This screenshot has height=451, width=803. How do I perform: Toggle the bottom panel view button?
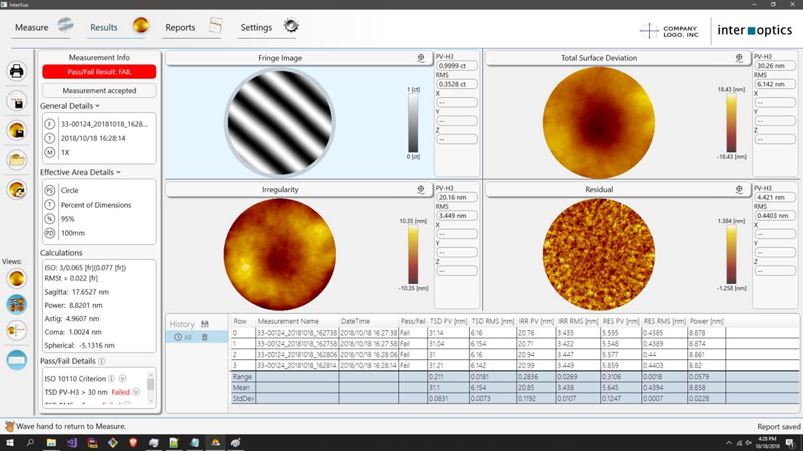17,360
